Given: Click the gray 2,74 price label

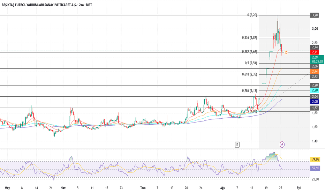Looking at the screenshot, I should click(x=315, y=47).
